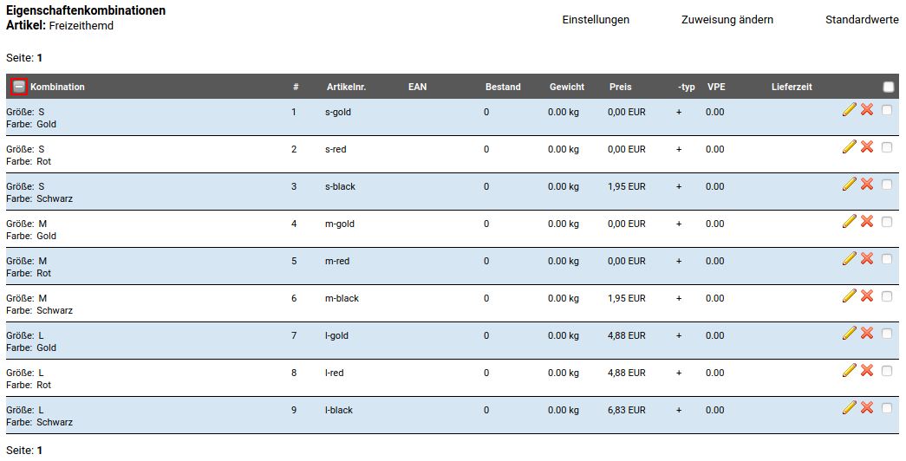Sort table by Preis column header
The width and height of the screenshot is (906, 461).
620,87
